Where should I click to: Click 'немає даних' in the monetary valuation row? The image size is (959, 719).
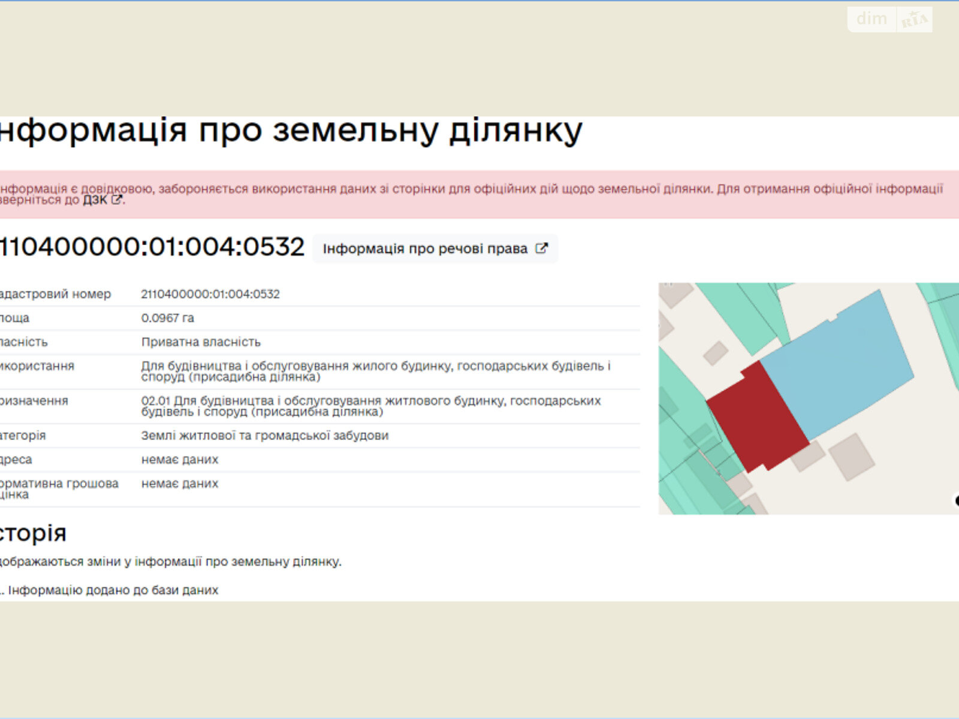[180, 484]
